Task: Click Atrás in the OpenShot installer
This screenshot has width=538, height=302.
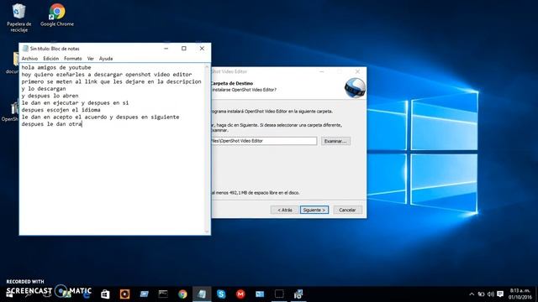Action: point(284,210)
